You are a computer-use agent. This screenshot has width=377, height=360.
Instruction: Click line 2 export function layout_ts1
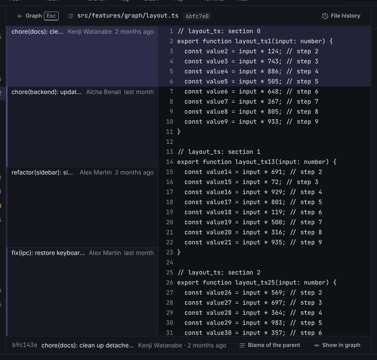255,41
